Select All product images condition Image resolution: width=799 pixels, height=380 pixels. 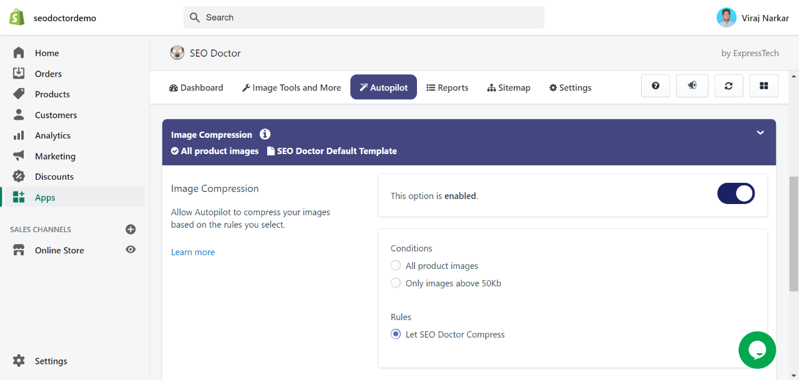(x=396, y=265)
